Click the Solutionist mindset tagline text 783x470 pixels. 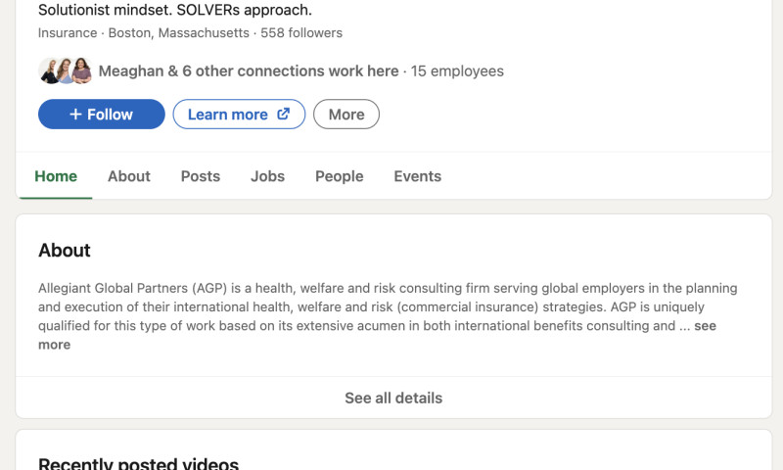click(x=175, y=10)
